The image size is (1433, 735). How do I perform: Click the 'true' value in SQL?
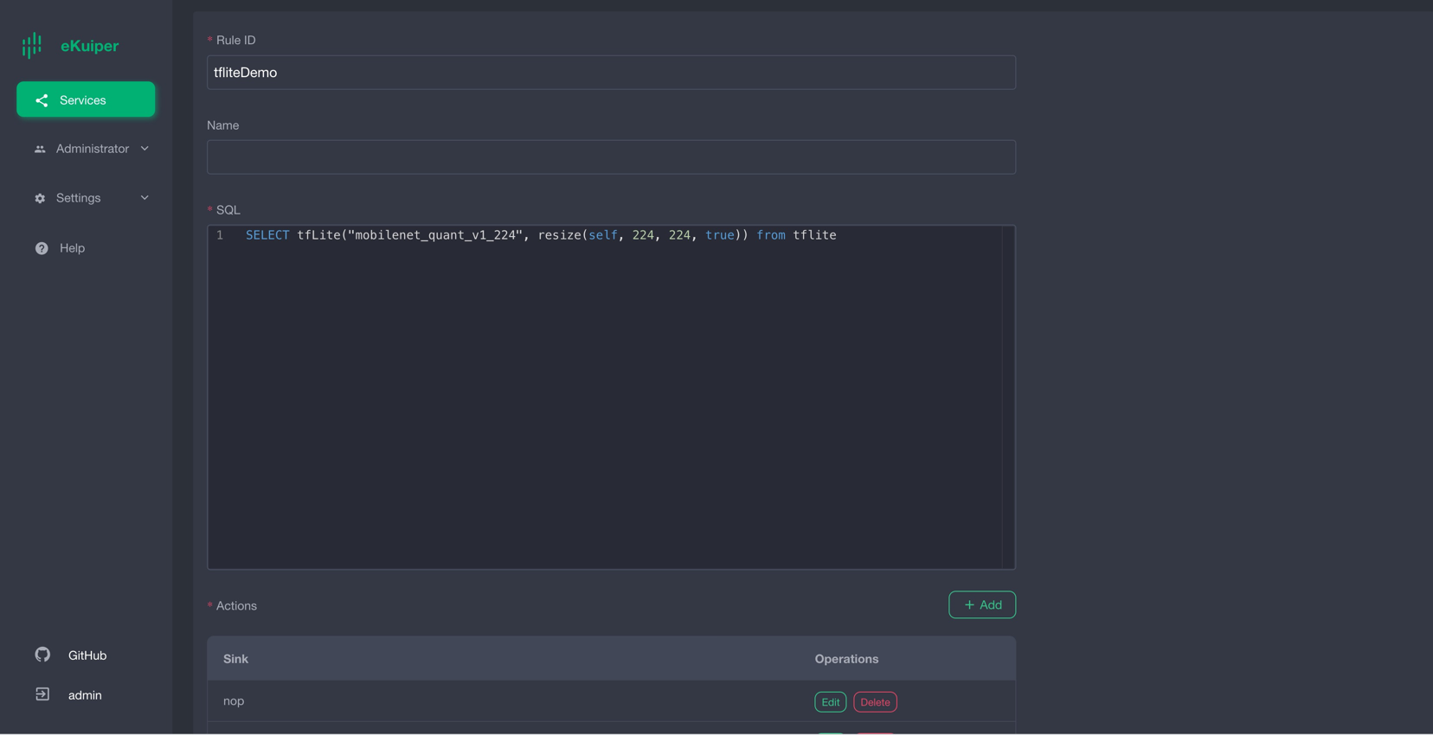(720, 235)
